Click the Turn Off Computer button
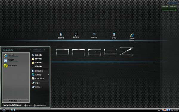This screenshot has height=112, width=179. [x=40, y=105]
